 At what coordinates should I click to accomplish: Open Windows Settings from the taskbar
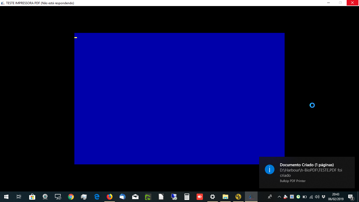[x=213, y=197]
